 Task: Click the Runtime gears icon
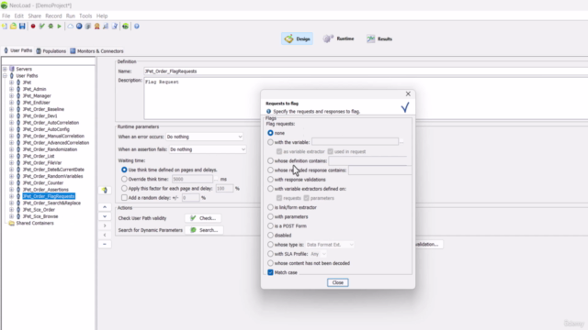tap(328, 38)
